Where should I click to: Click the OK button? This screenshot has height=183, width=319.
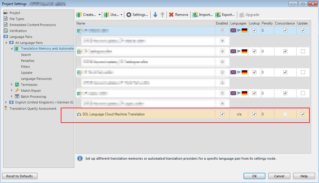(254, 176)
